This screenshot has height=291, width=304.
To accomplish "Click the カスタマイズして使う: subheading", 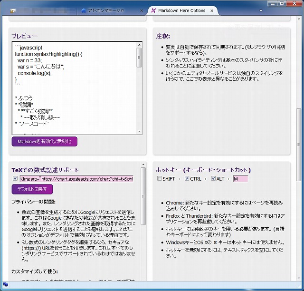I will coord(35,271).
